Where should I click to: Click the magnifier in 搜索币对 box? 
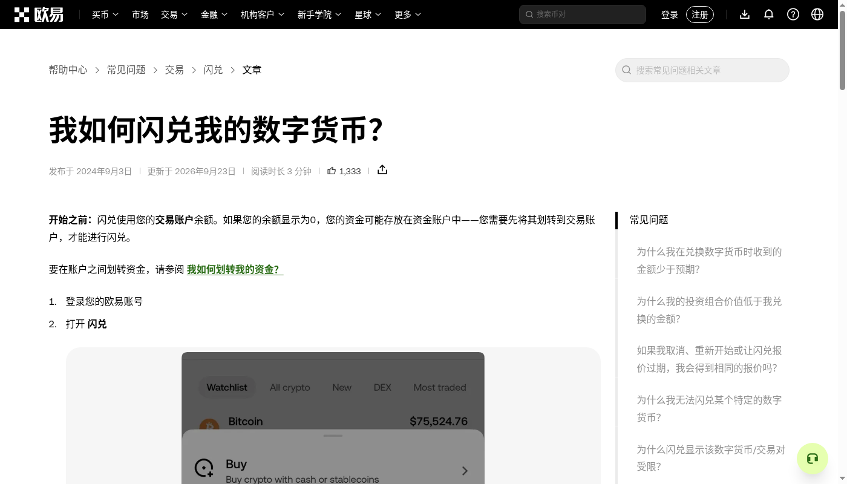pyautogui.click(x=529, y=15)
